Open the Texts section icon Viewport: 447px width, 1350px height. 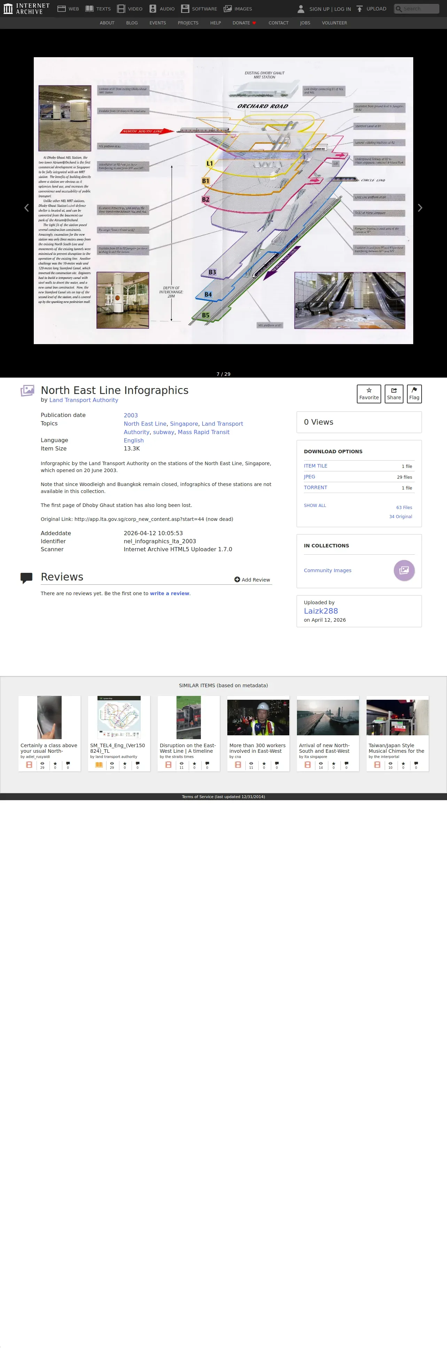[89, 9]
